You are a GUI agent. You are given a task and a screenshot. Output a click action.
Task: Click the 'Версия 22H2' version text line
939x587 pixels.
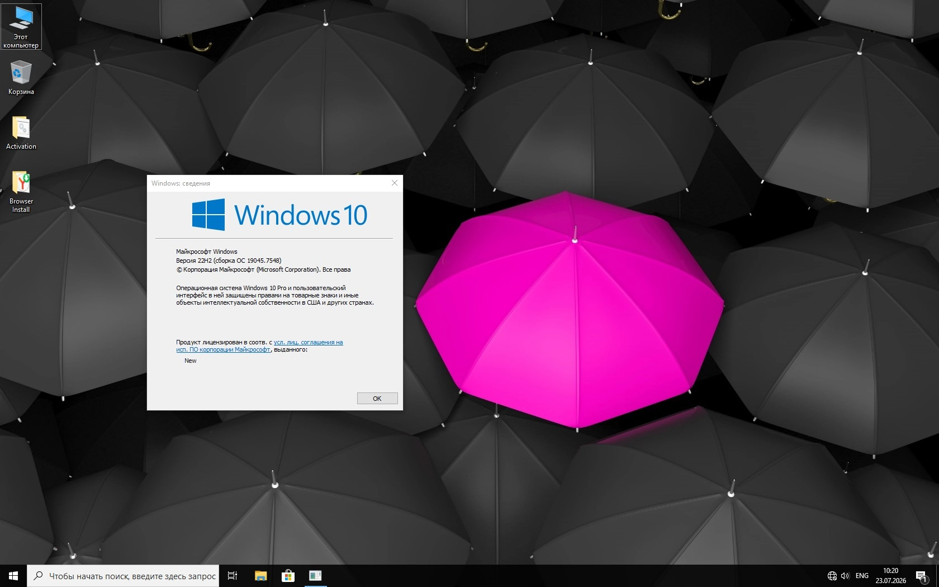229,261
